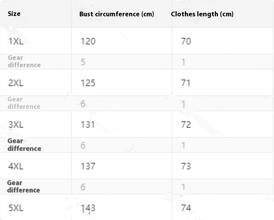Select the 5XL size cell
The width and height of the screenshot is (274, 220).
click(x=16, y=208)
